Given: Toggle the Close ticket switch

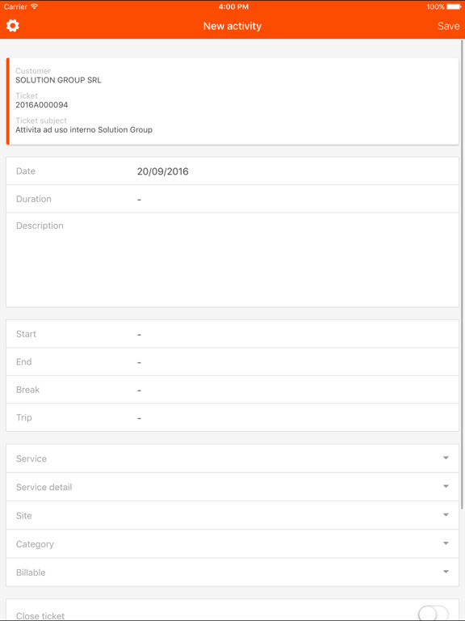Looking at the screenshot, I should (x=434, y=614).
